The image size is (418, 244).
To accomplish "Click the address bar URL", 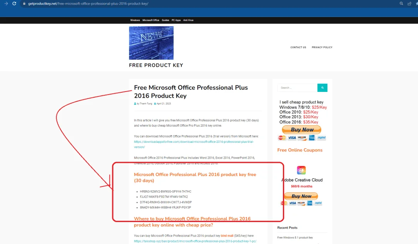I will (x=88, y=3).
